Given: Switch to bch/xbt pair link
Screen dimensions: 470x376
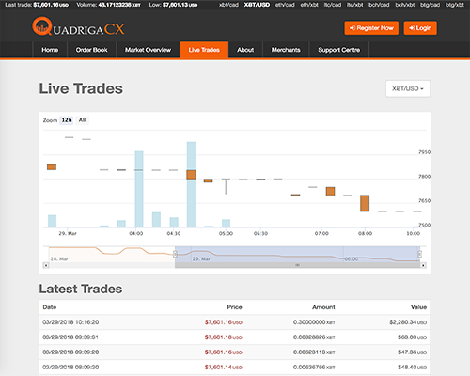Looking at the screenshot, I should click(405, 5).
